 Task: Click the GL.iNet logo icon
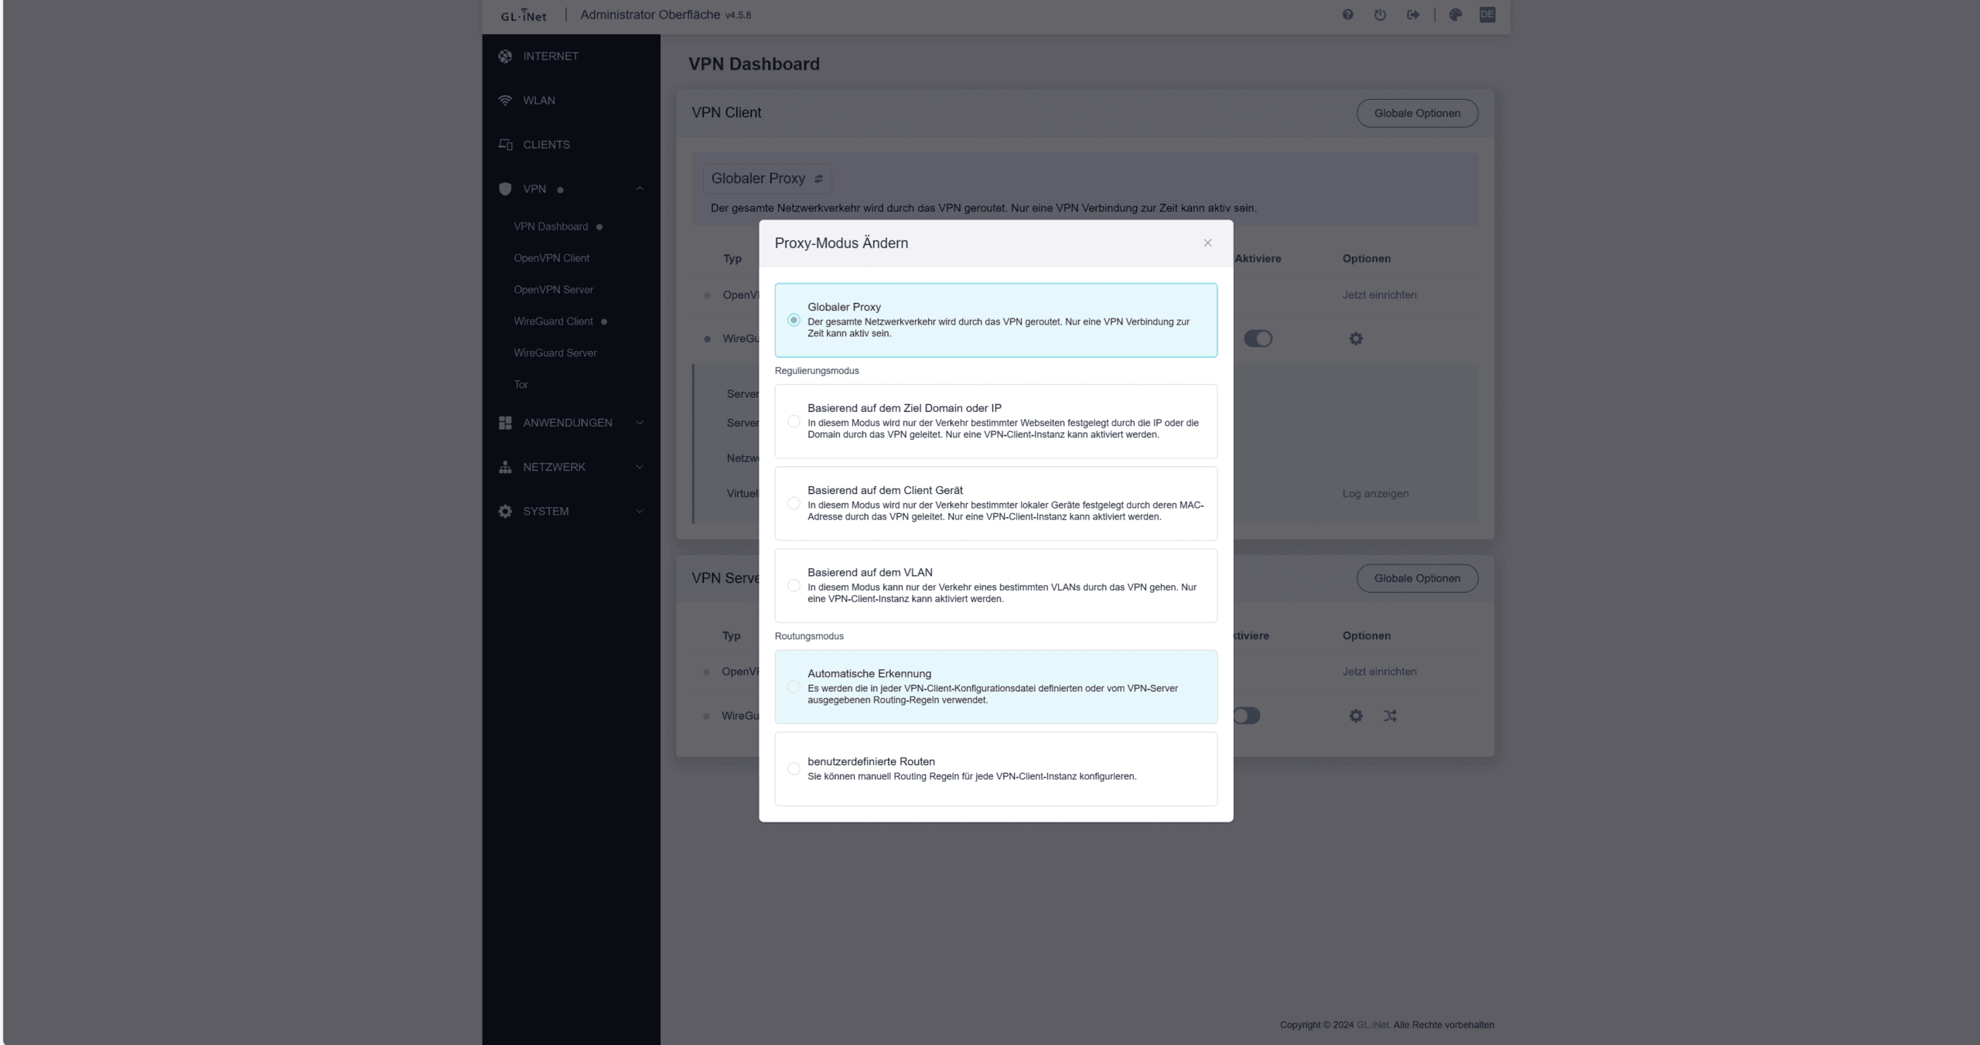click(524, 15)
